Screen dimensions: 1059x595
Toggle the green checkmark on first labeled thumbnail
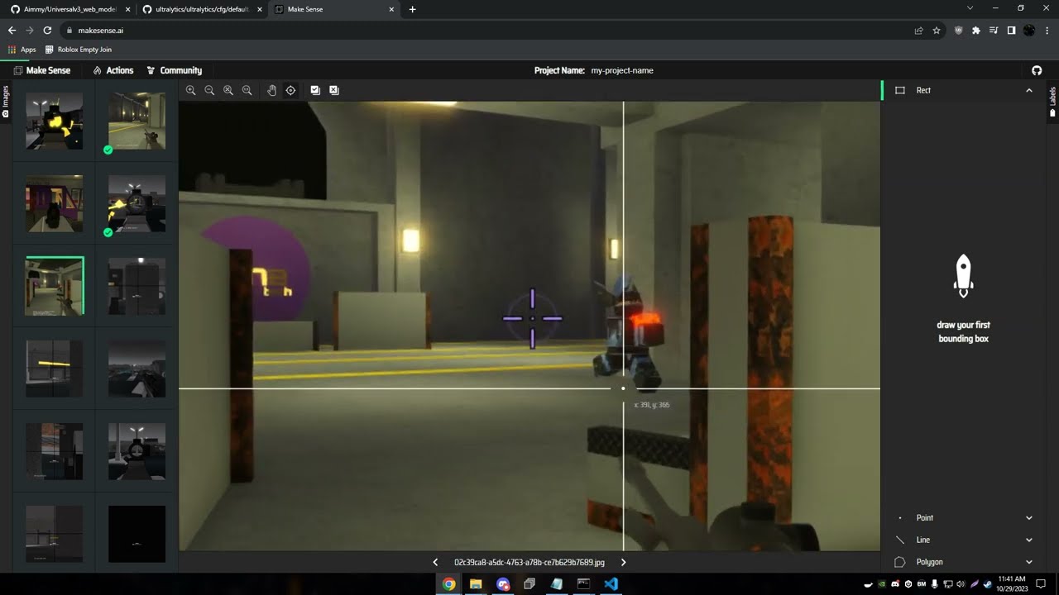point(107,150)
